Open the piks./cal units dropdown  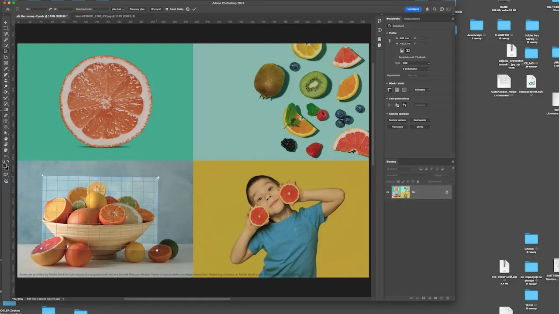[x=118, y=9]
